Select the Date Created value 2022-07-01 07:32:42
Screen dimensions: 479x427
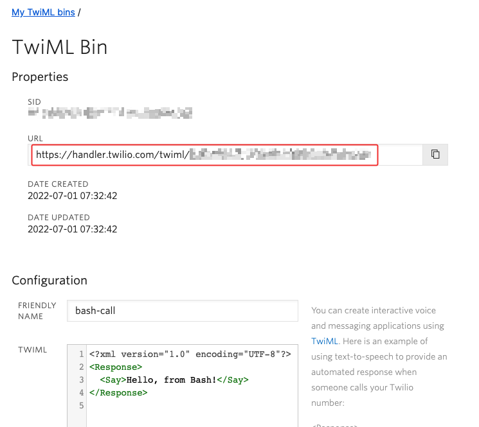pyautogui.click(x=73, y=196)
